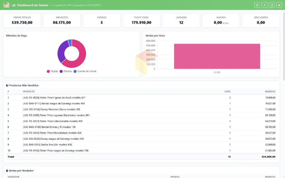
Task: Click the products table INGRESOS column header
Action: (270, 92)
